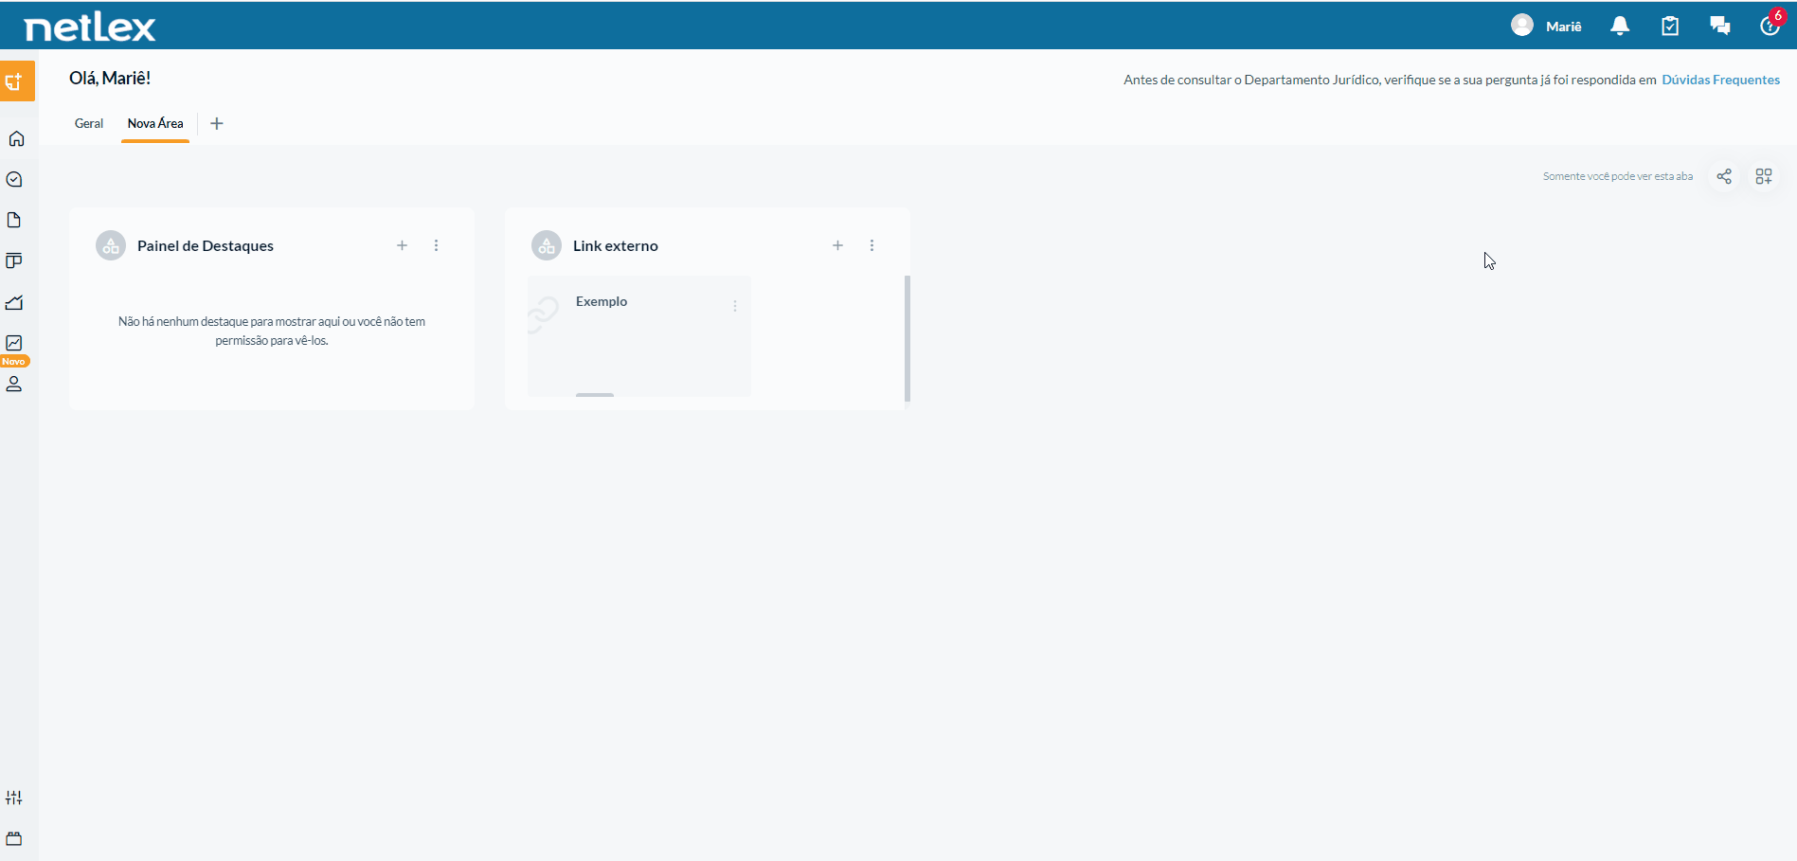
Task: Open the documents icon in sidebar
Action: click(14, 220)
